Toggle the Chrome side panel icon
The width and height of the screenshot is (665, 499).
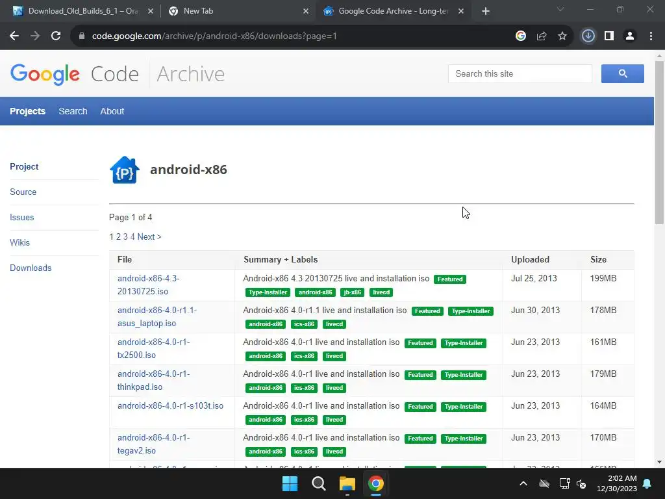609,36
